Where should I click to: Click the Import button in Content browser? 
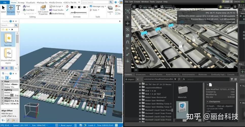[130, 79]
